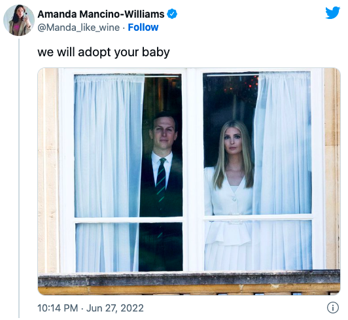Click the white center window frame post
Viewport: 348px width, 320px height.
point(193,170)
